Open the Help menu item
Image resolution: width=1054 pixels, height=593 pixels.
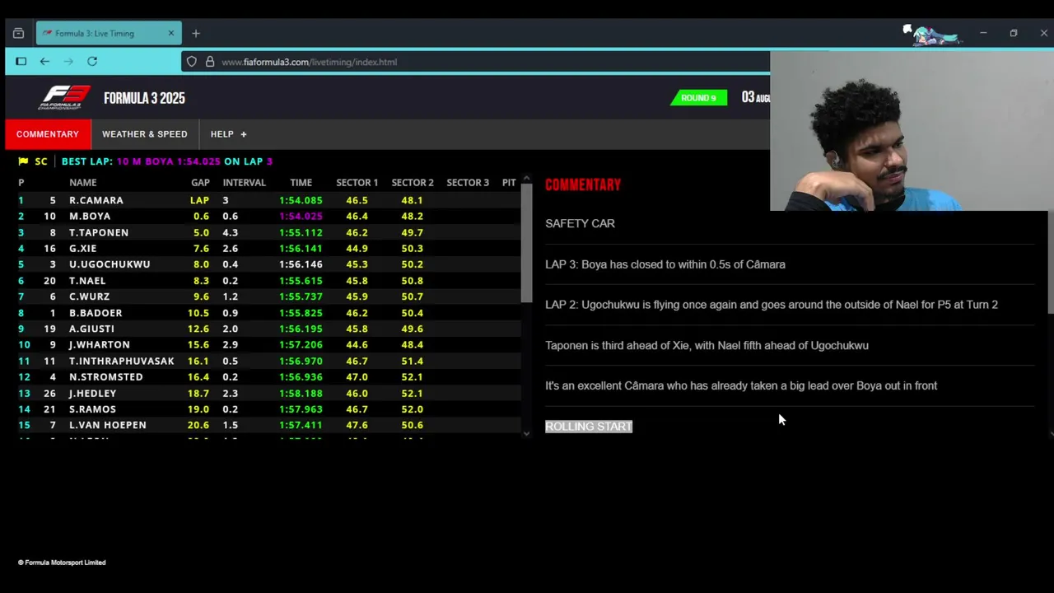(222, 134)
